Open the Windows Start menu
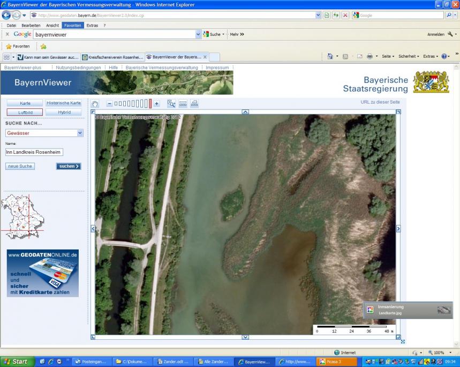The image size is (460, 367). click(x=17, y=362)
